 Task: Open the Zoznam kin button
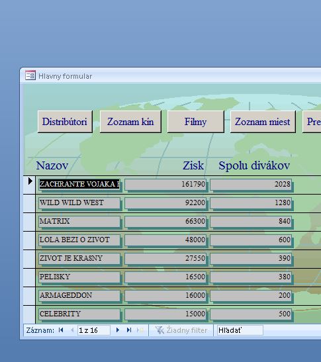tap(130, 122)
